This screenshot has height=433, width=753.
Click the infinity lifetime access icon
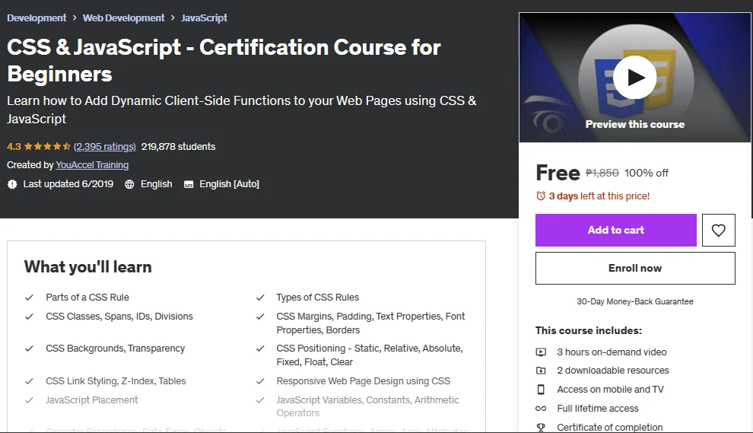coord(541,409)
